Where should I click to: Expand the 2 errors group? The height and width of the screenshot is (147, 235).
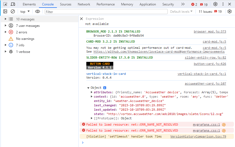(x=5, y=32)
